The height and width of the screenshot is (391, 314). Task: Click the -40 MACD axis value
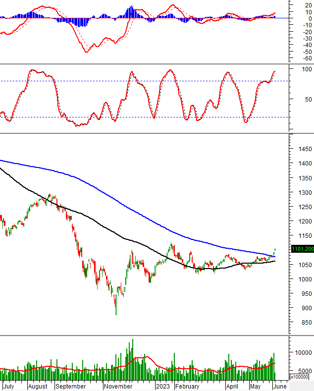(x=307, y=45)
